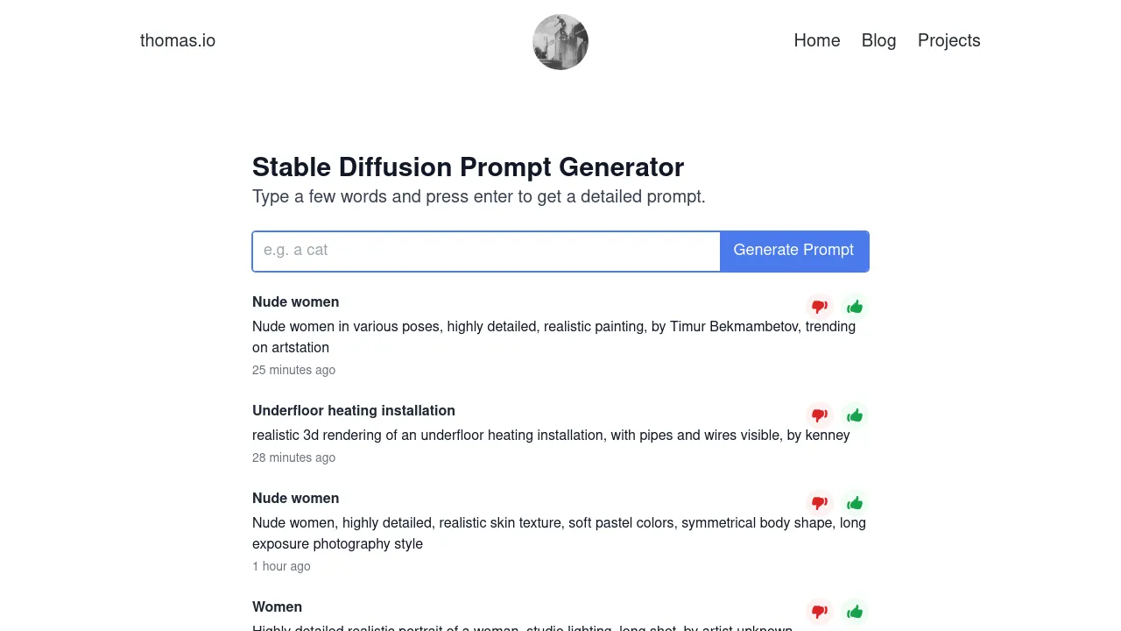This screenshot has height=631, width=1121.
Task: Thumbs down the second Nude women prompt
Action: point(820,502)
